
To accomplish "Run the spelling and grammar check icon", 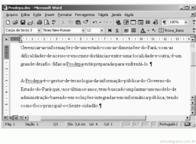I will 54,22.
